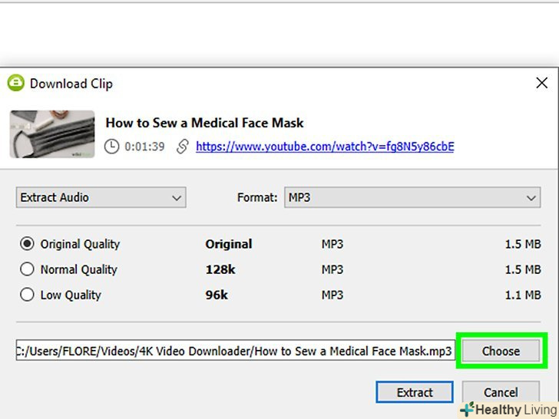Click the video title How to Sew a Medical Face Mask
Screen dimensions: 559x419
coord(204,123)
